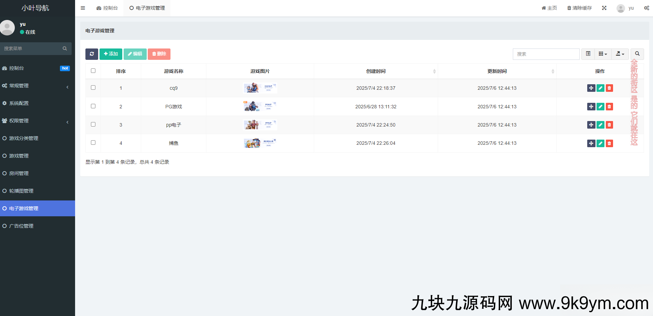
Task: Click the green edit pencil for PG游戏 row
Action: (x=600, y=107)
